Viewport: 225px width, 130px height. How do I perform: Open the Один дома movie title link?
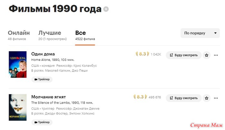point(43,54)
